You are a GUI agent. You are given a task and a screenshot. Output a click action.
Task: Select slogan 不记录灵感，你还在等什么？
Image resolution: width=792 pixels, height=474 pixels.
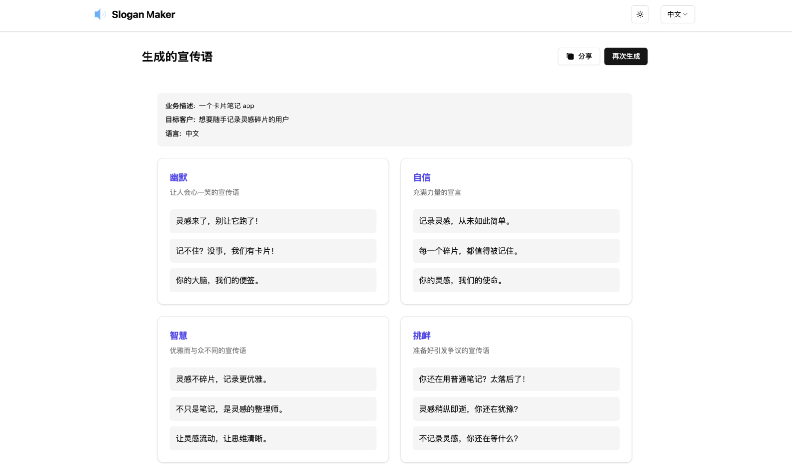(x=516, y=438)
